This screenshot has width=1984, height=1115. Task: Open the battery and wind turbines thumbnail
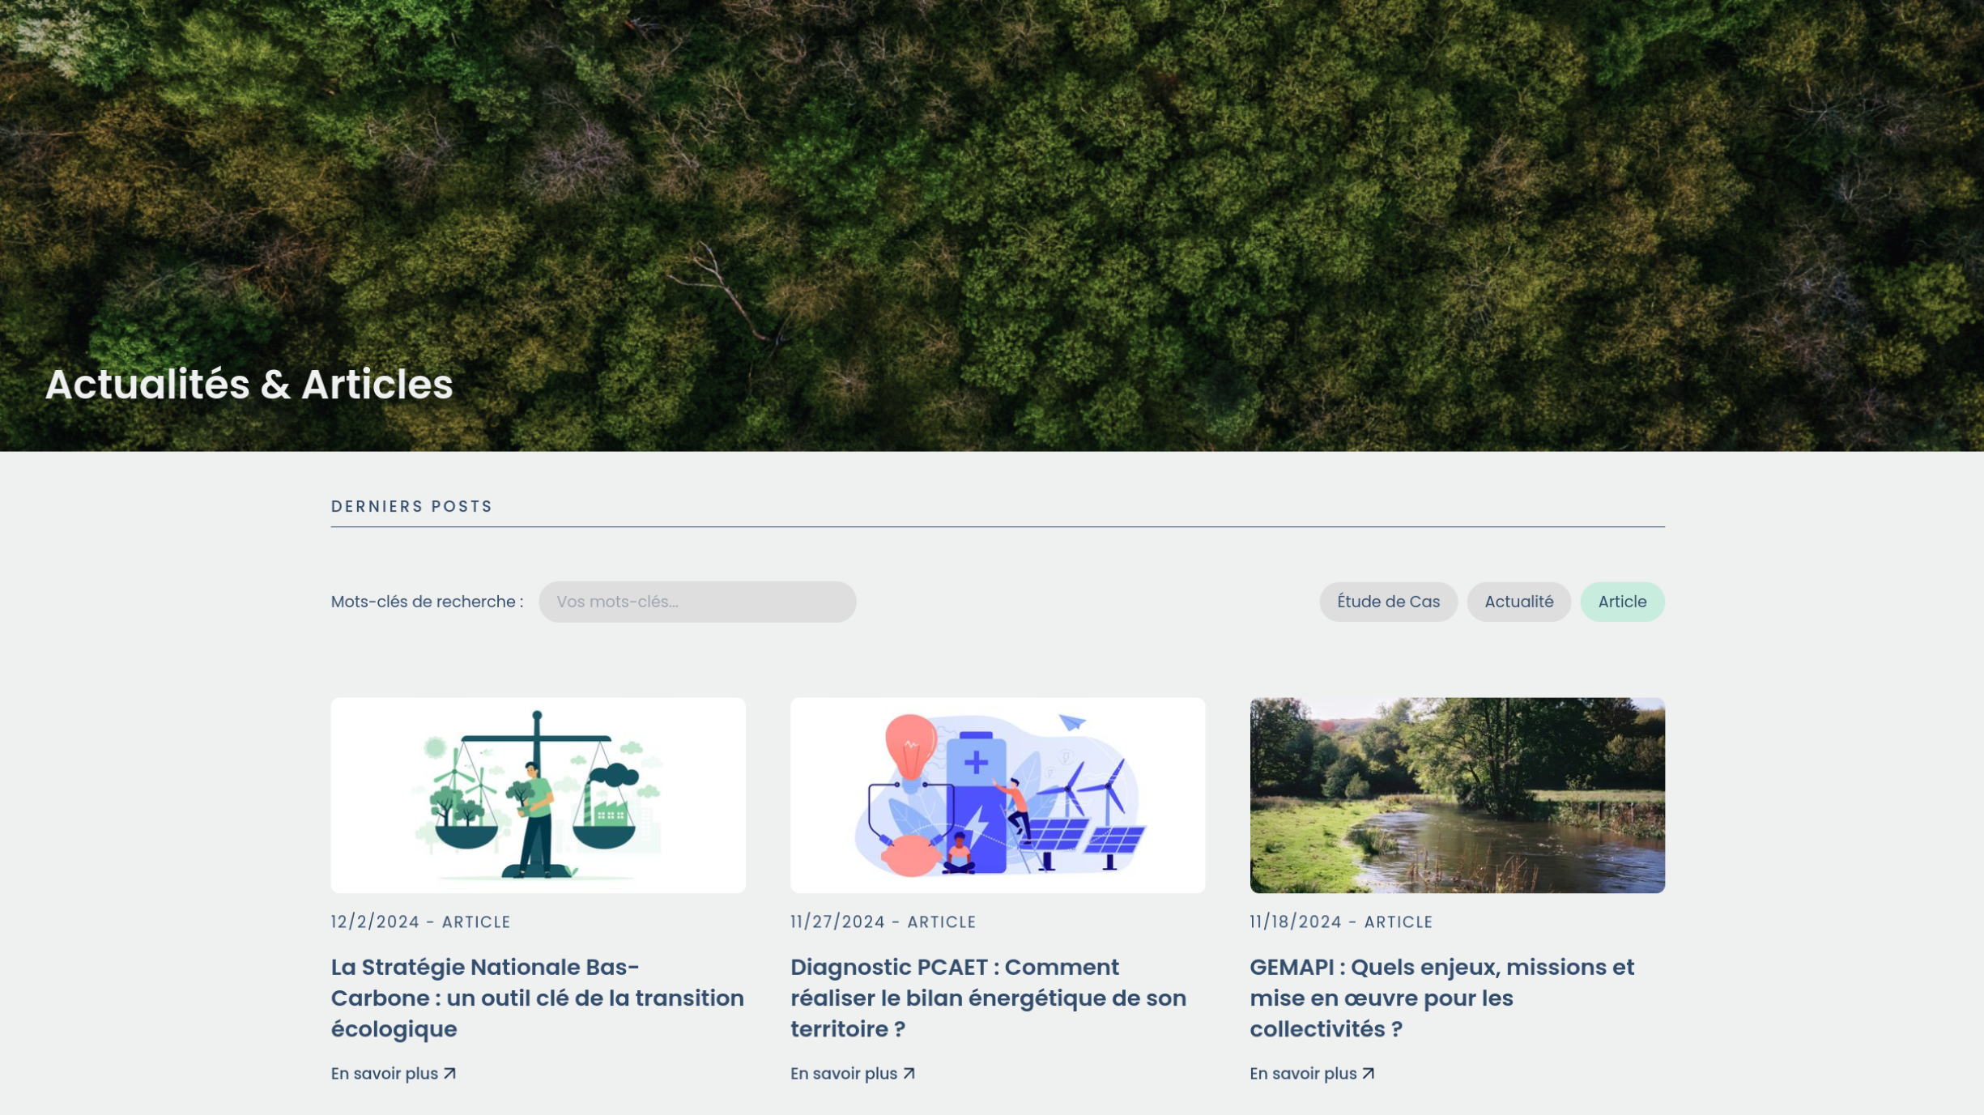[997, 795]
